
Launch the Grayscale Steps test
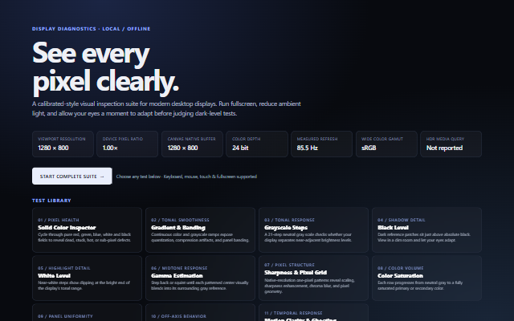314,230
